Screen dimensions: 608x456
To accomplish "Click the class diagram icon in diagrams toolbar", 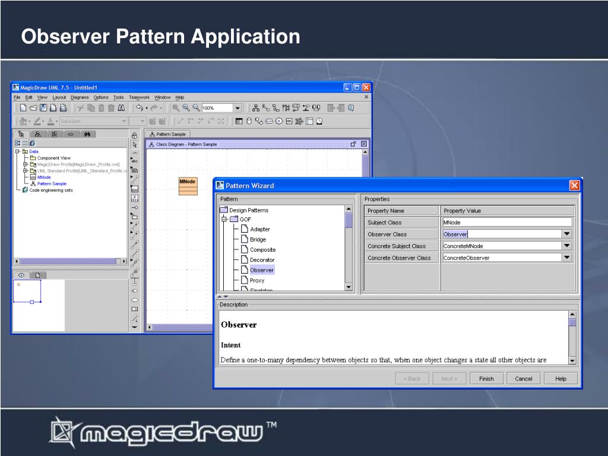I will coord(255,108).
